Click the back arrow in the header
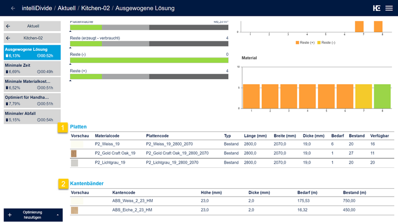This screenshot has height=224, width=398. (x=12, y=8)
